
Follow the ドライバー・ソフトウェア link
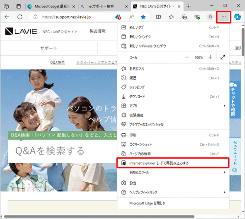point(97,62)
